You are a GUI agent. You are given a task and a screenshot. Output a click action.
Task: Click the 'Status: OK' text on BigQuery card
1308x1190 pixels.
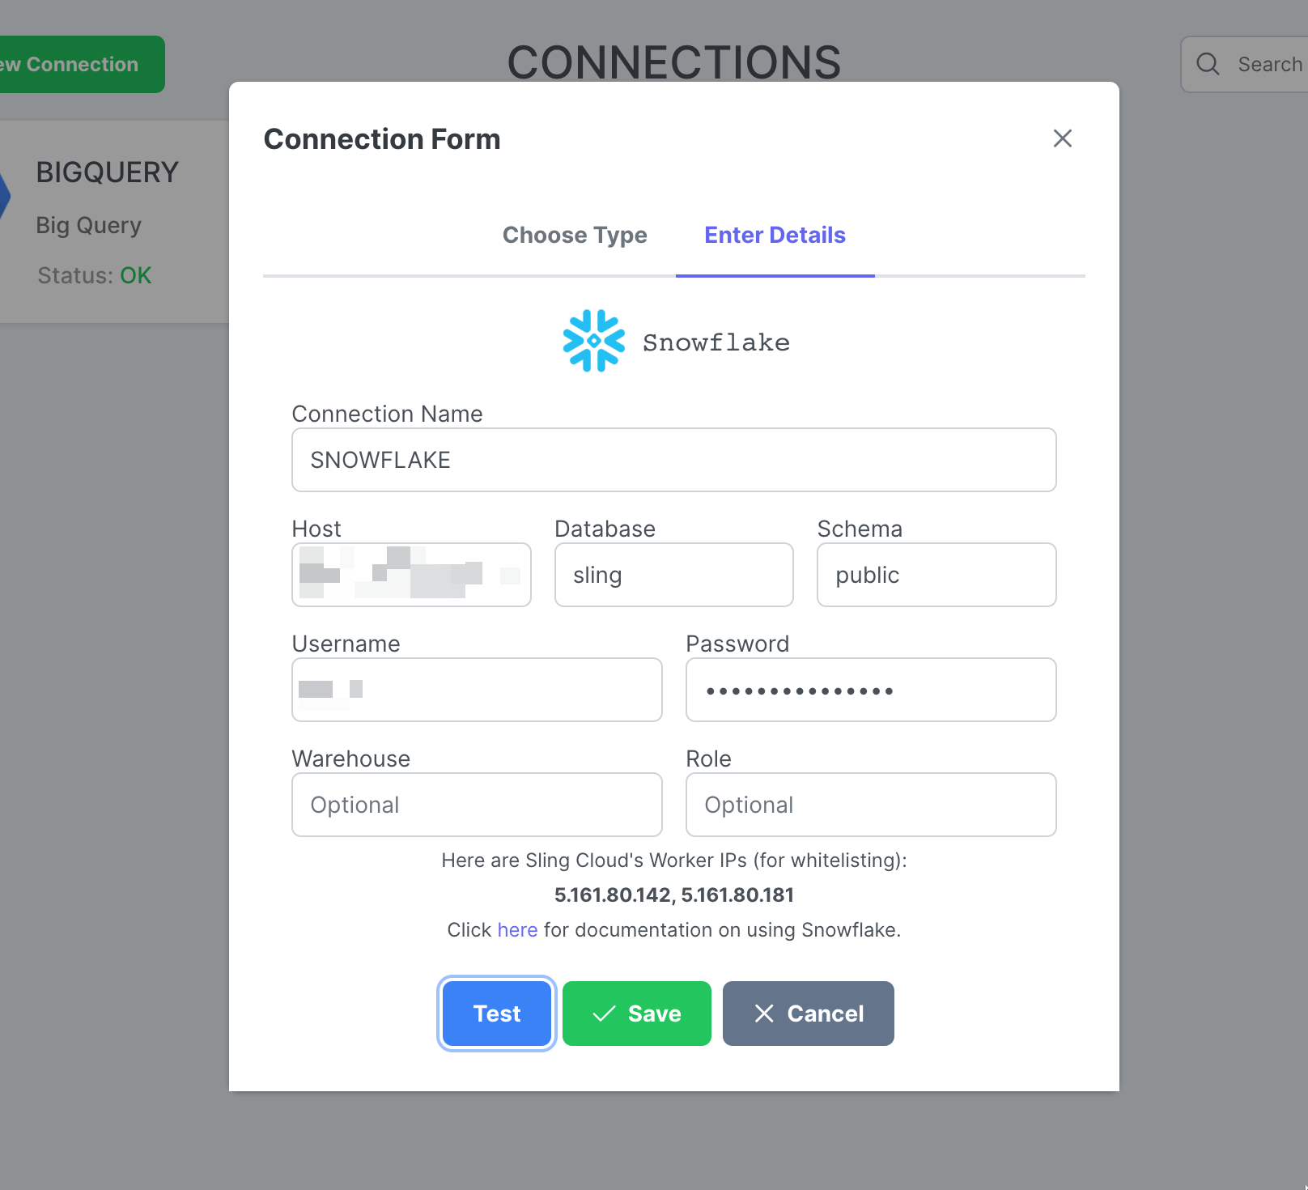[94, 275]
